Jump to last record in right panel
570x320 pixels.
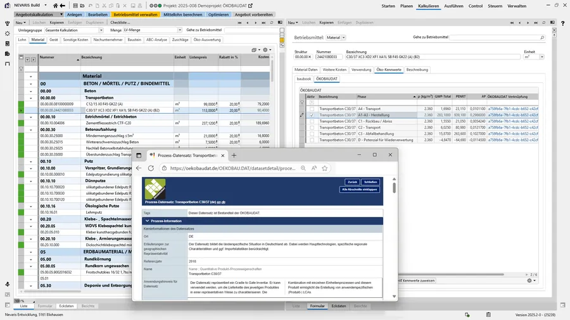[535, 23]
